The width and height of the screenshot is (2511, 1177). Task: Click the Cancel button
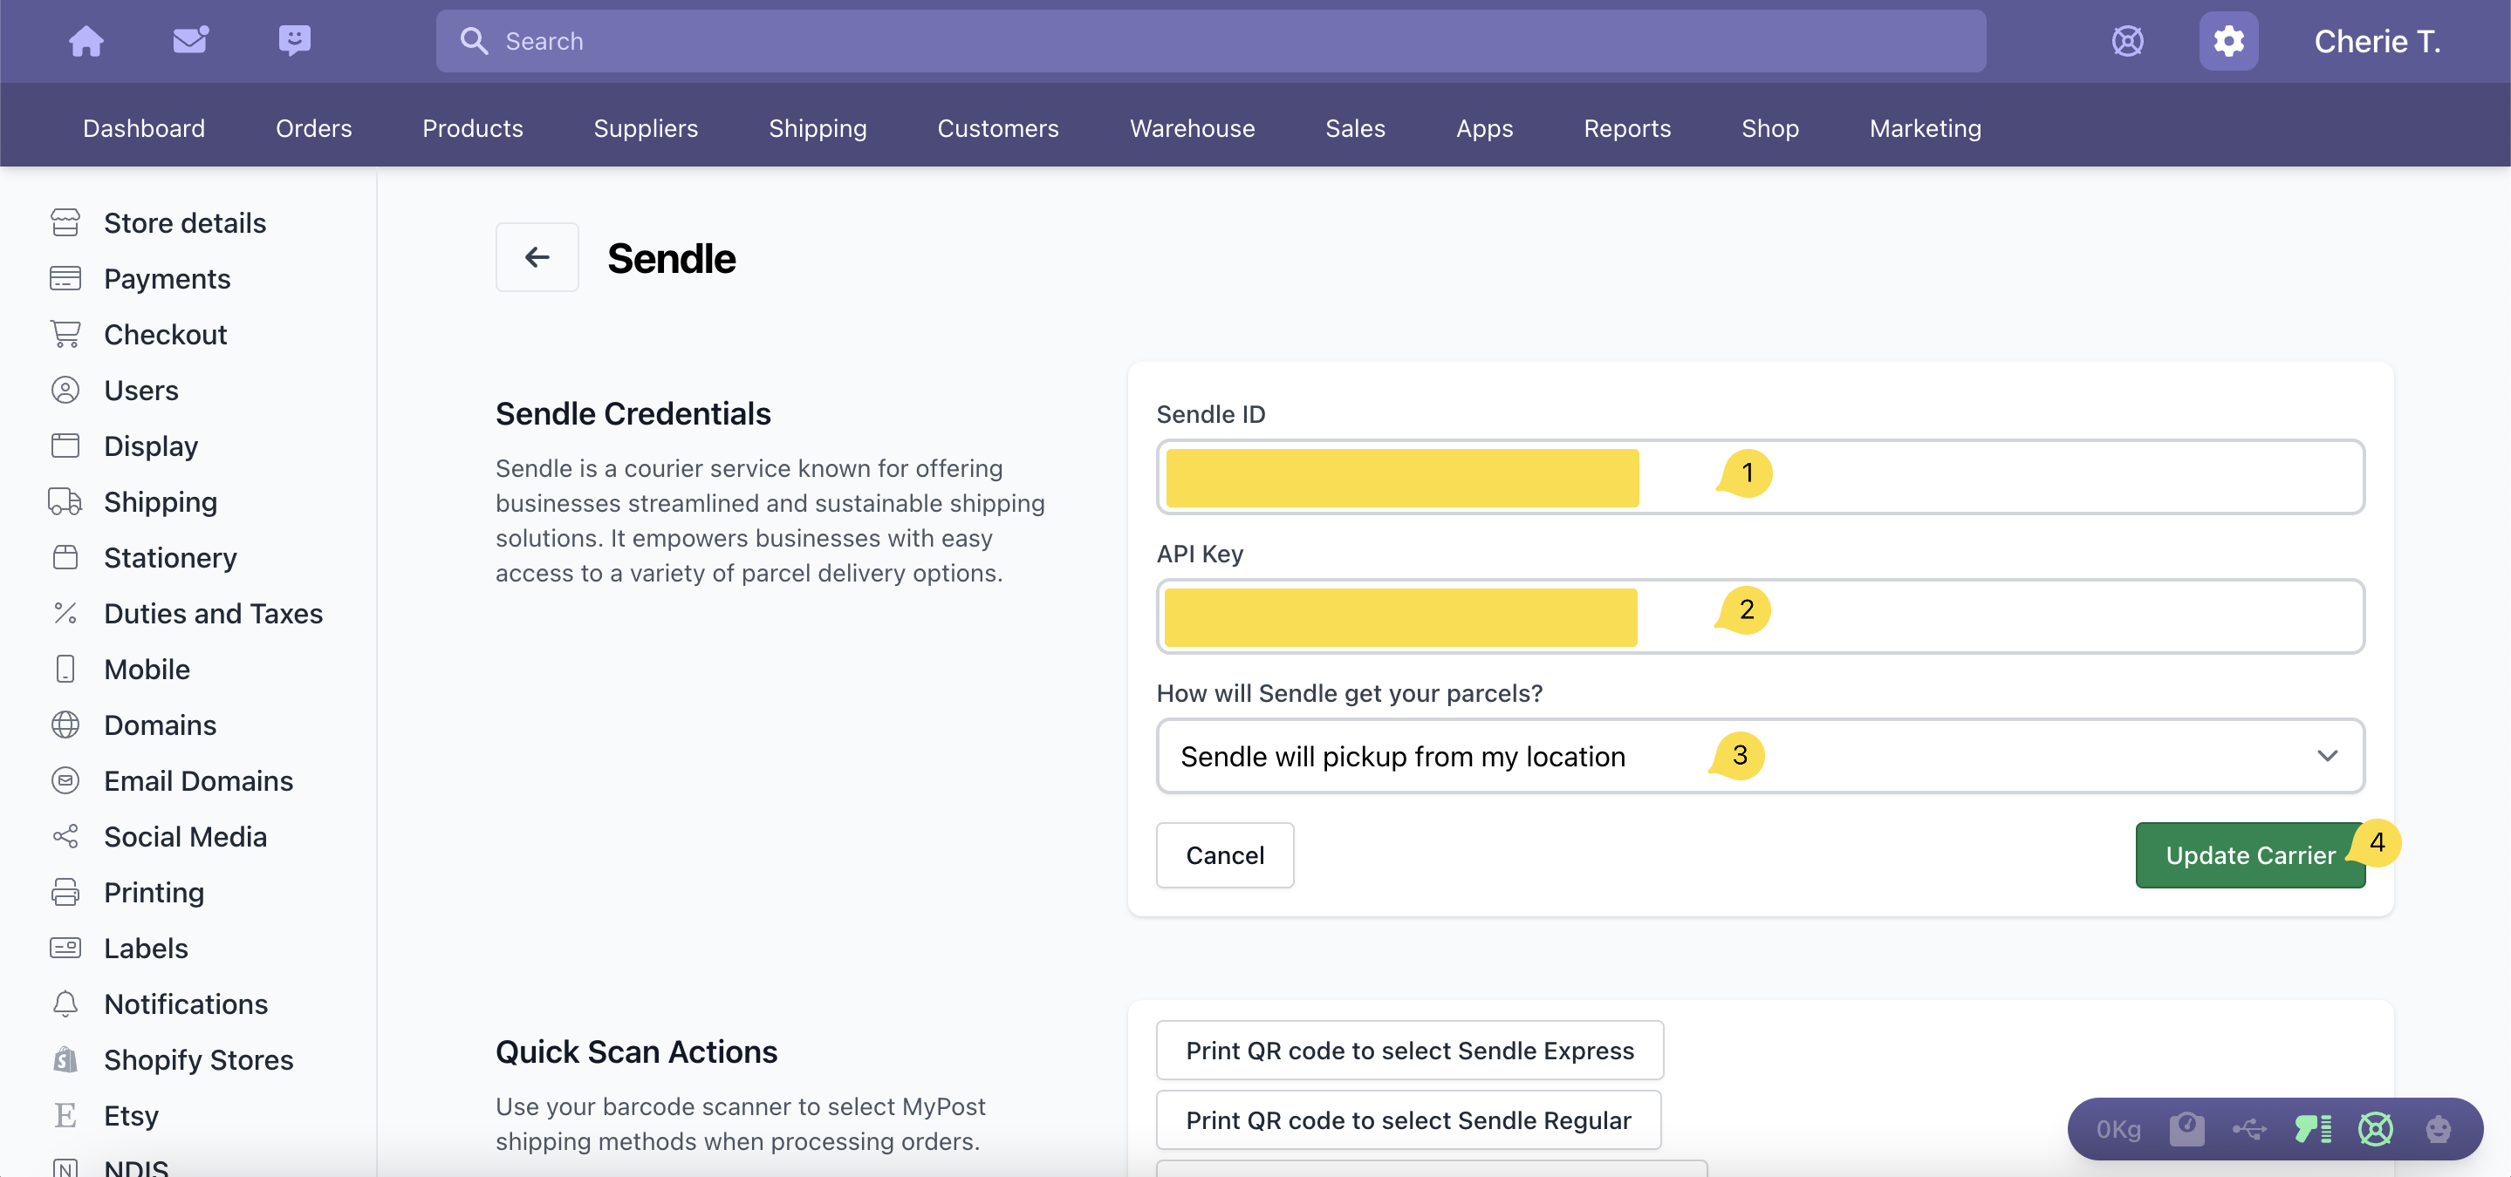click(x=1224, y=855)
